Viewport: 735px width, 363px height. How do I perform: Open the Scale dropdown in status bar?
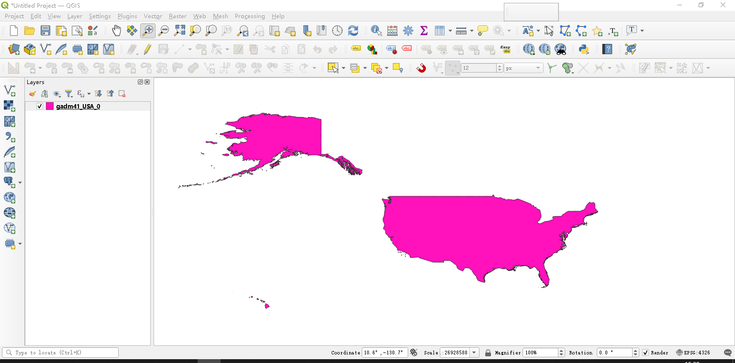[x=474, y=352]
